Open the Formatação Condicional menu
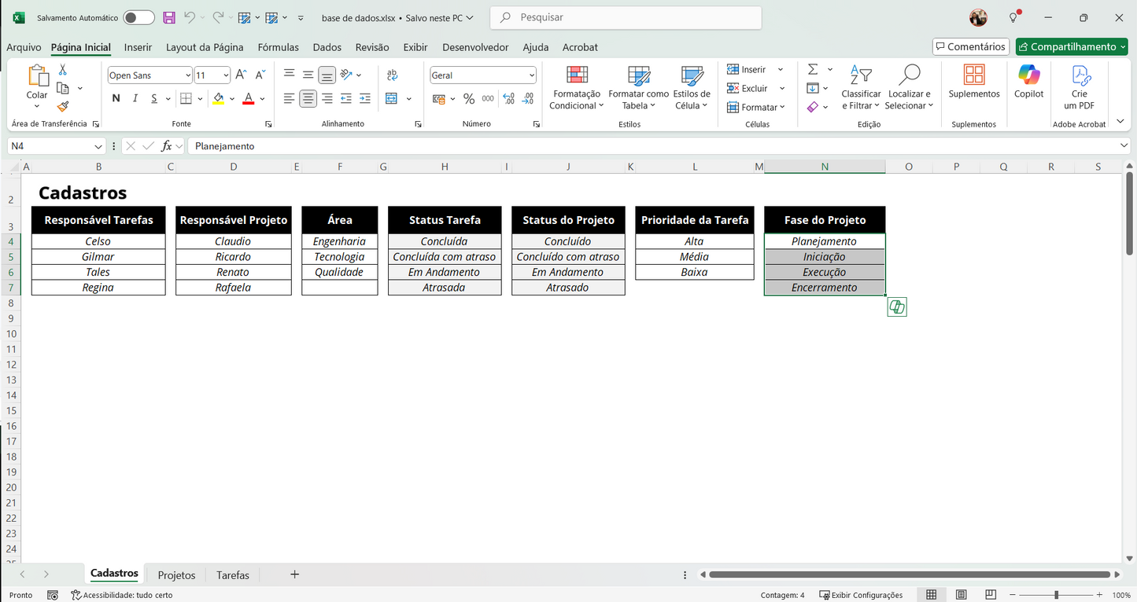1137x602 pixels. tap(577, 89)
